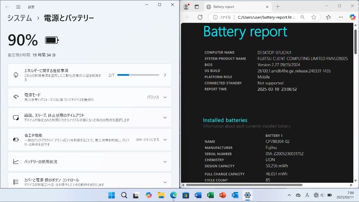The image size is (359, 202).
Task: Click 設定 in the Settings title bar
Action: [32, 7]
